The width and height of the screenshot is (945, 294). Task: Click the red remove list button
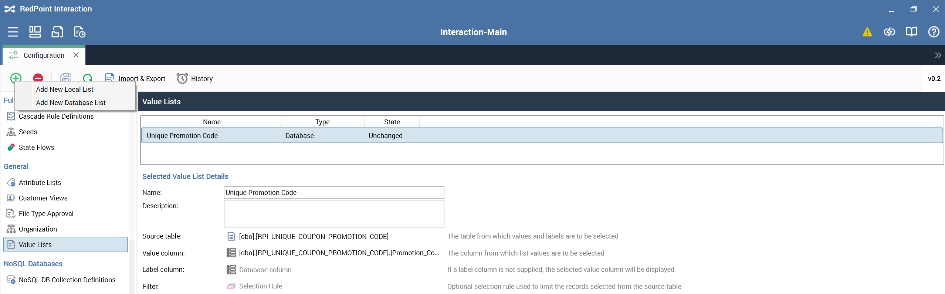[38, 78]
